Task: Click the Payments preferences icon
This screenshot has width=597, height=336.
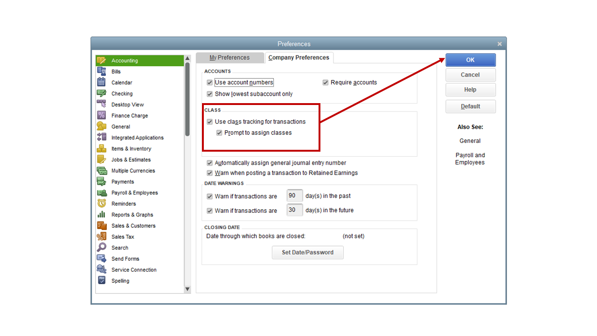Action: pos(101,182)
